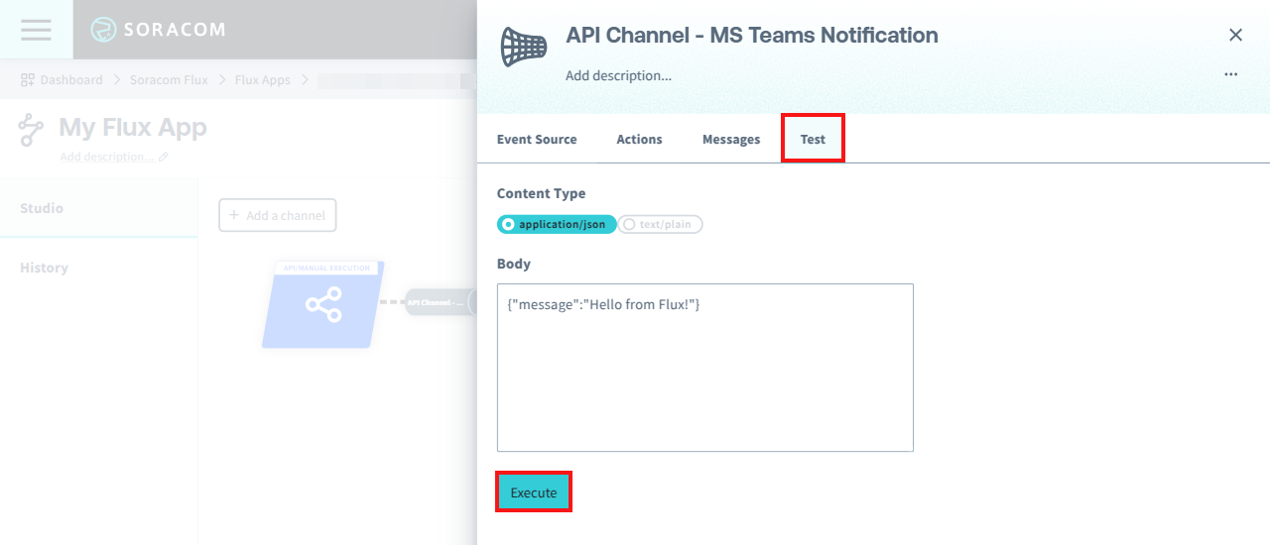Go to Flux Apps breadcrumb

tap(262, 80)
